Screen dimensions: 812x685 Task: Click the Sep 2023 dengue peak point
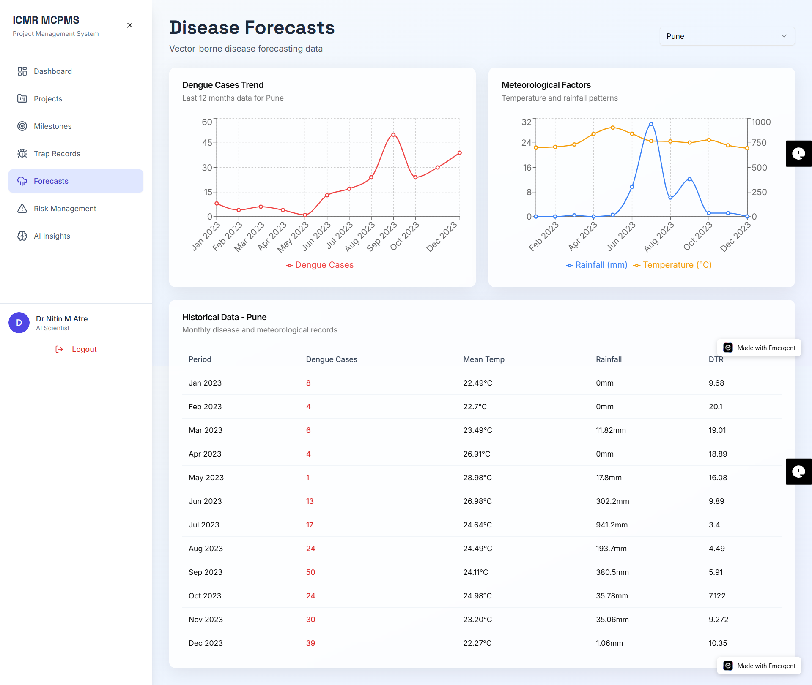[x=393, y=135]
